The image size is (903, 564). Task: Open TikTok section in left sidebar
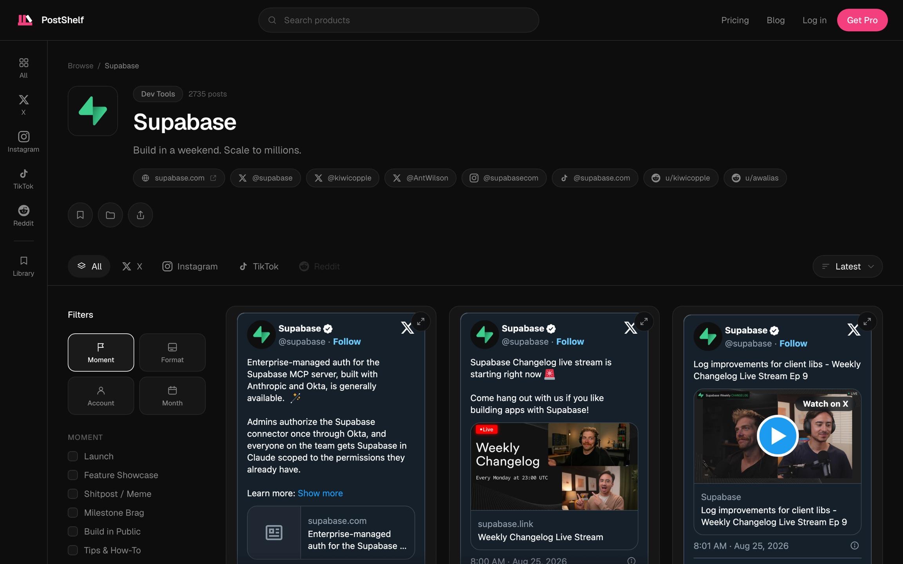pyautogui.click(x=24, y=179)
